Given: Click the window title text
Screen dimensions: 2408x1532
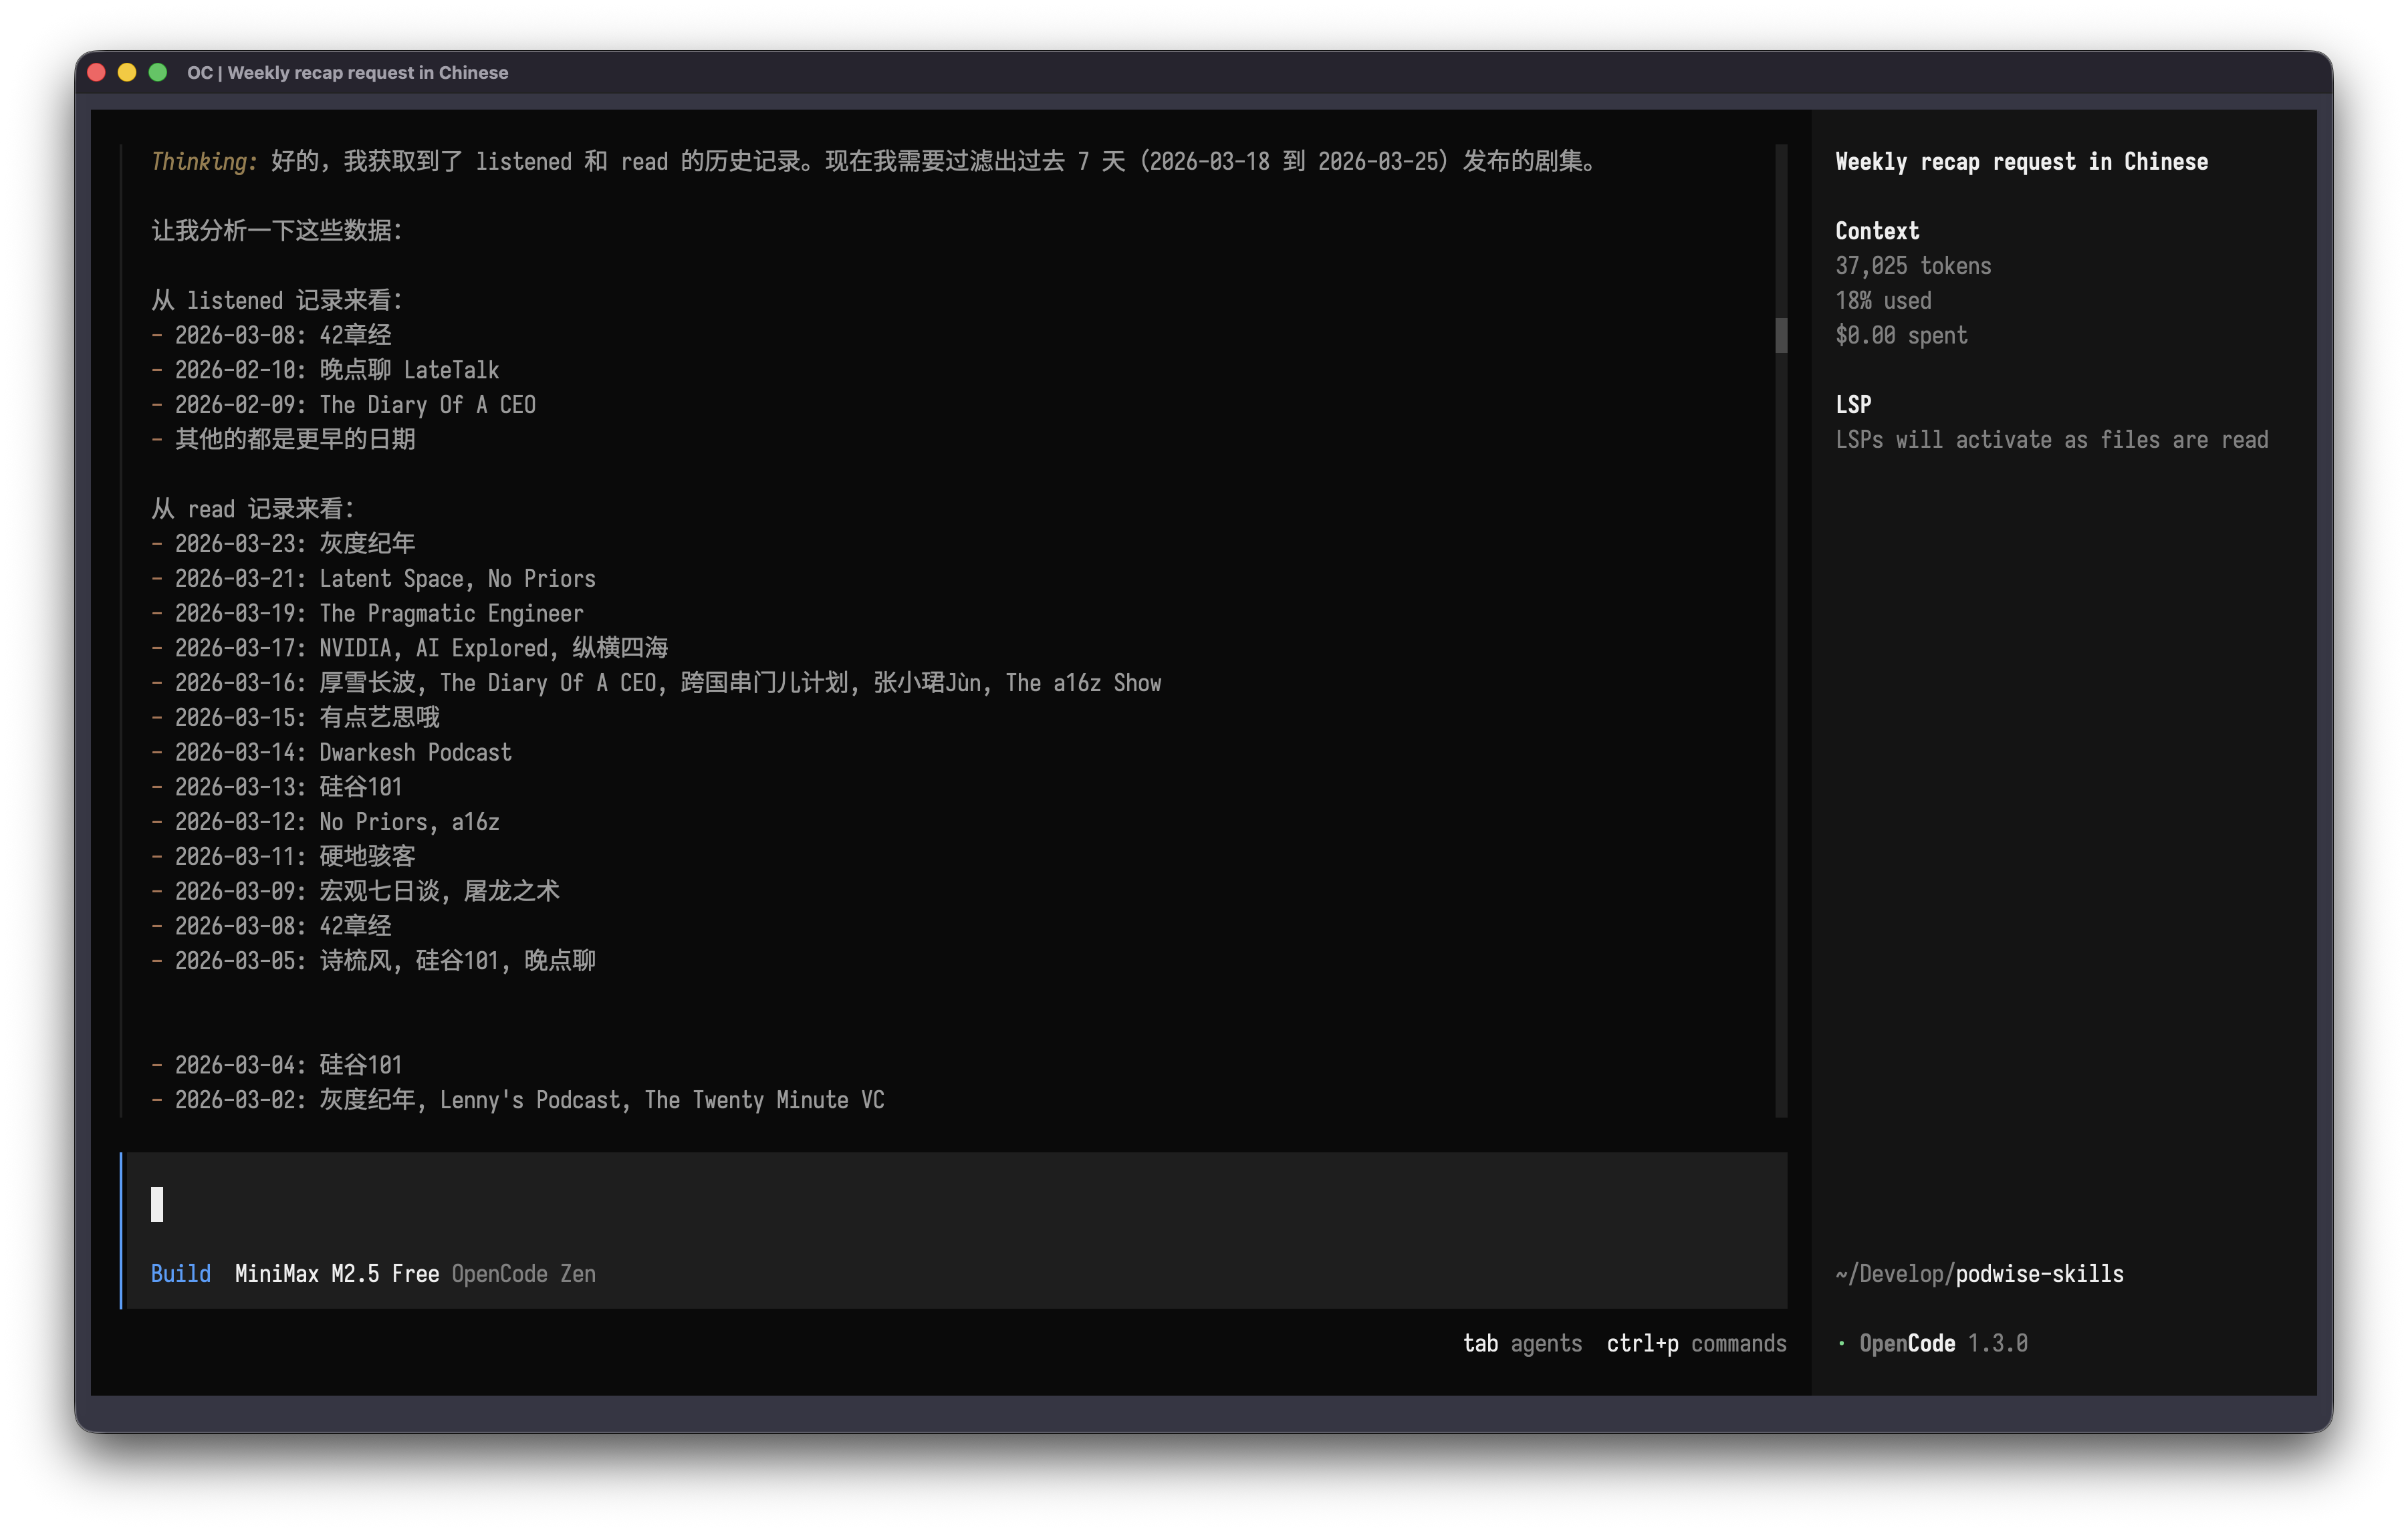Looking at the screenshot, I should pos(347,72).
